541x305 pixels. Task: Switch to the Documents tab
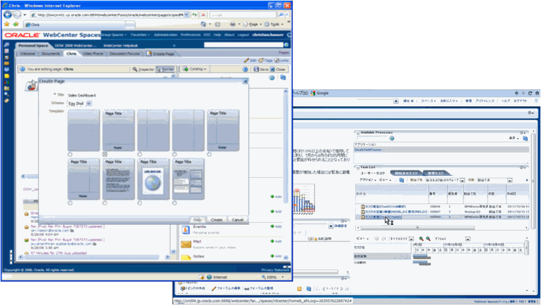pos(50,53)
